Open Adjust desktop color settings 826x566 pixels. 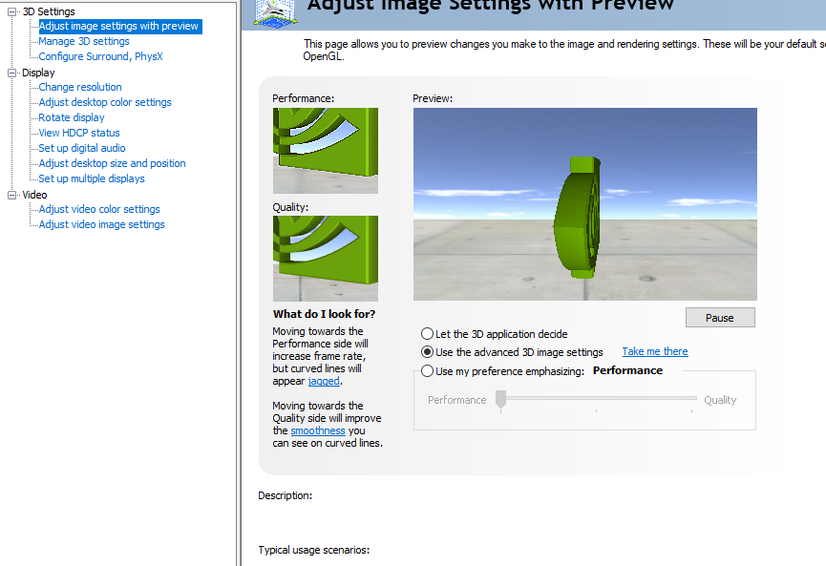(105, 102)
